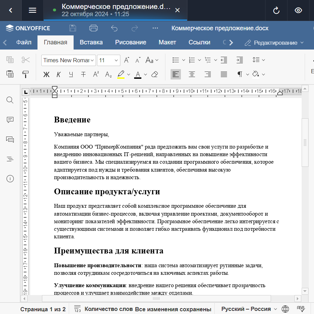Screen dimensions: 314x314
Task: Justify the paragraph text
Action: pyautogui.click(x=224, y=74)
